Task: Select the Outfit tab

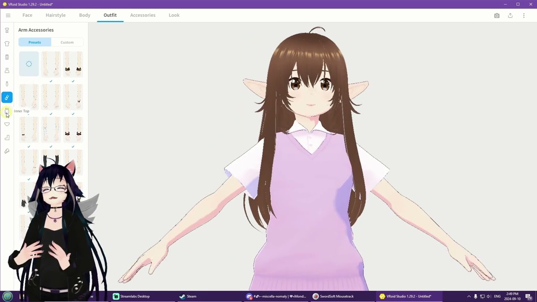Action: [110, 15]
